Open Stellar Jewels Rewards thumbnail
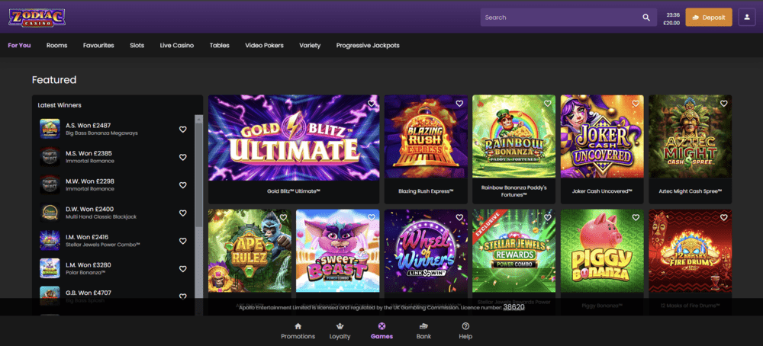 pyautogui.click(x=513, y=251)
